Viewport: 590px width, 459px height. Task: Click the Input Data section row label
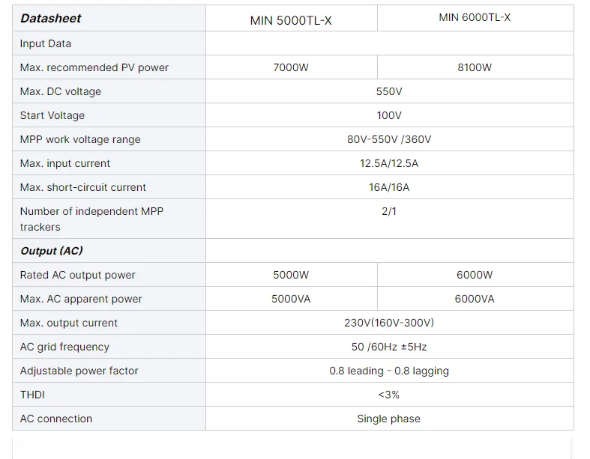pos(46,43)
